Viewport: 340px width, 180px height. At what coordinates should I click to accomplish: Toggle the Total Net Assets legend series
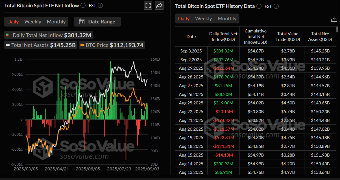coord(40,45)
